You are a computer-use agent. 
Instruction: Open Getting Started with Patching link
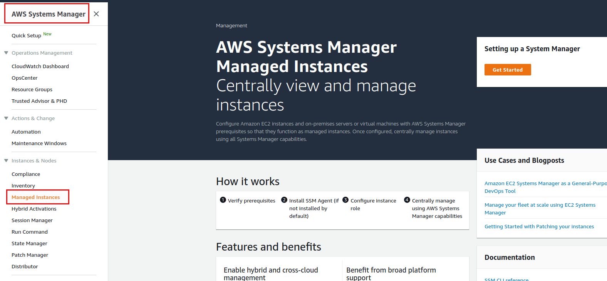click(x=539, y=226)
